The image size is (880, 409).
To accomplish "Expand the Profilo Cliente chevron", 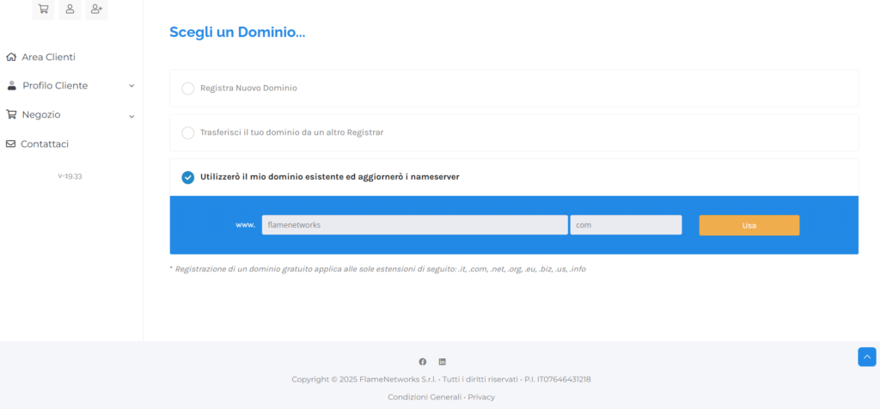I will click(x=131, y=86).
